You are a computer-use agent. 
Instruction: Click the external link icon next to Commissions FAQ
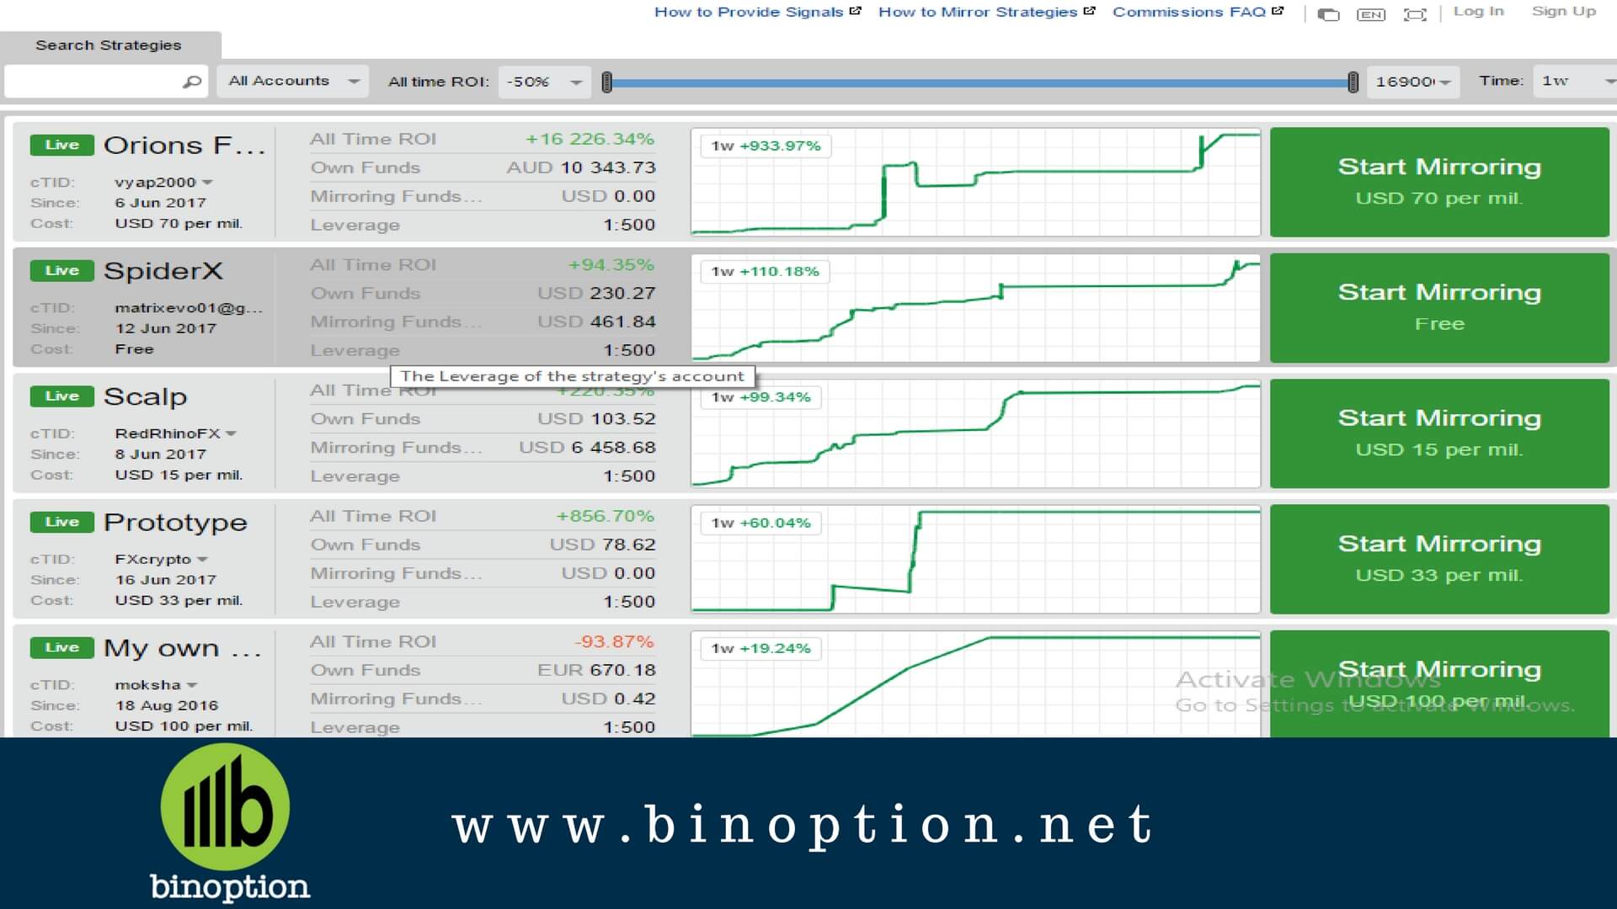pyautogui.click(x=1278, y=11)
